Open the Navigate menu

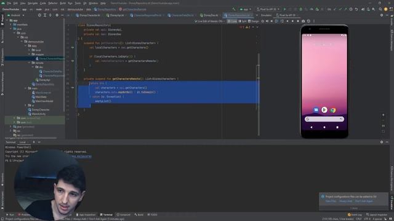coord(33,3)
